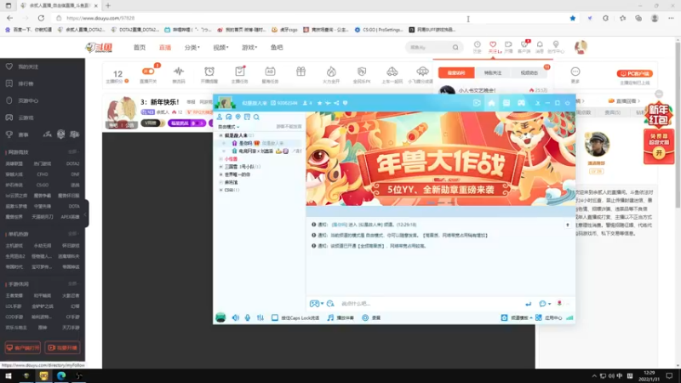Open the YY game controller icon
The image size is (681, 383).
[521, 103]
